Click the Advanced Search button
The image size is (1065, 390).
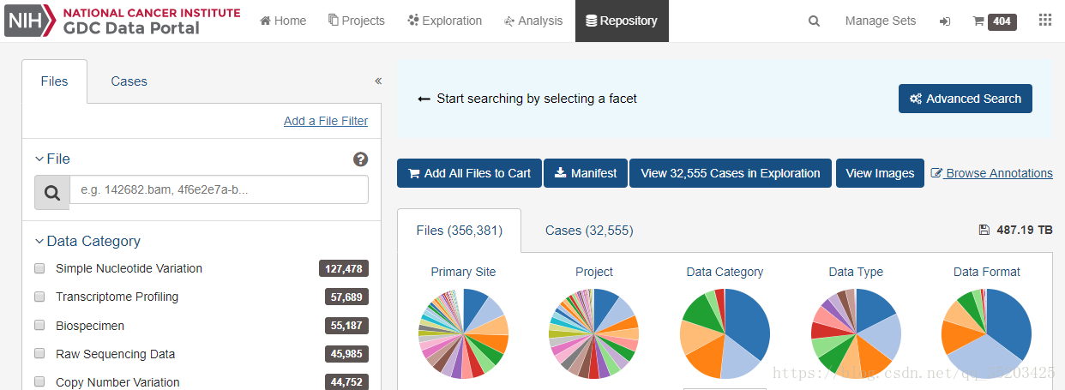coord(966,99)
